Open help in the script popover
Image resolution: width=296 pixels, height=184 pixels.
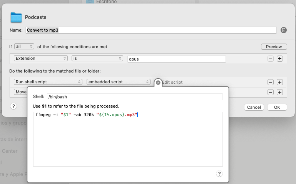pos(219,174)
